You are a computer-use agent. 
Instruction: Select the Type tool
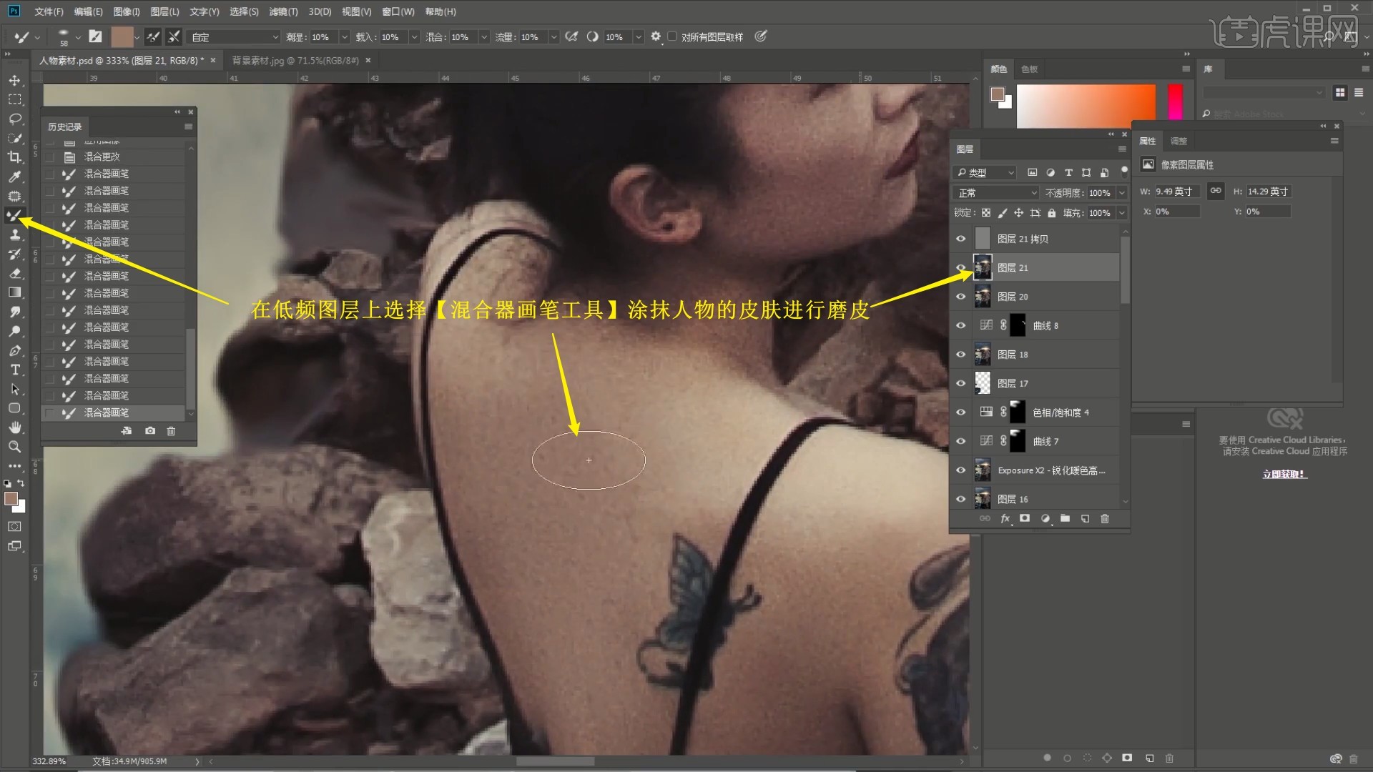tap(14, 370)
